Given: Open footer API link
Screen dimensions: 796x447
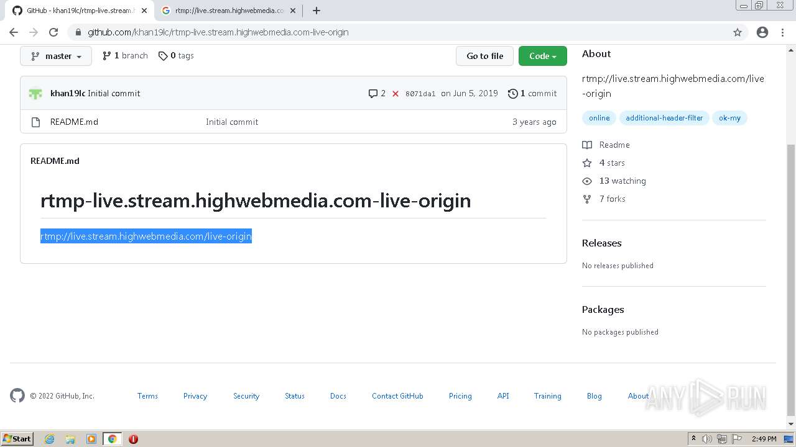Looking at the screenshot, I should point(503,396).
